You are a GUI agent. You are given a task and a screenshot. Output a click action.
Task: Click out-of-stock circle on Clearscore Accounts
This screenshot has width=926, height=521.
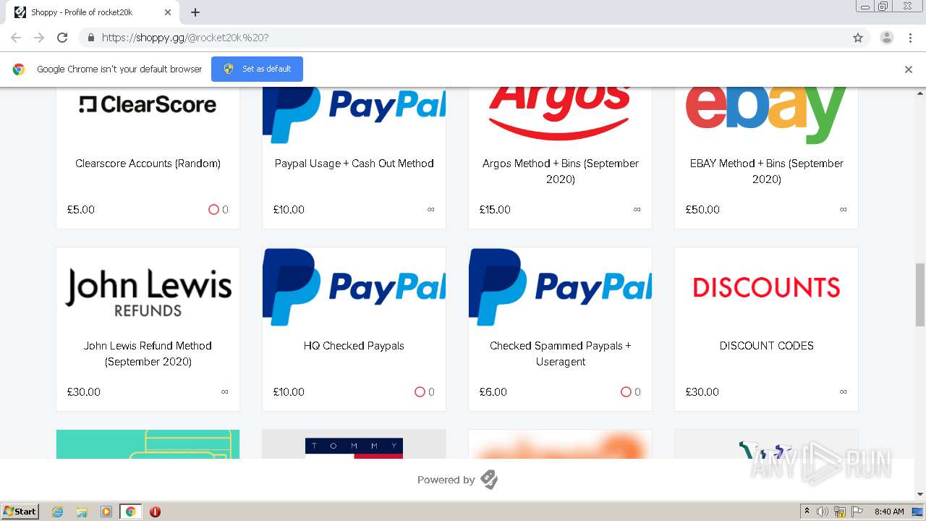pos(213,210)
